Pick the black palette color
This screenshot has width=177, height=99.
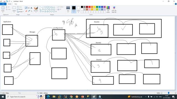click(x=82, y=7)
